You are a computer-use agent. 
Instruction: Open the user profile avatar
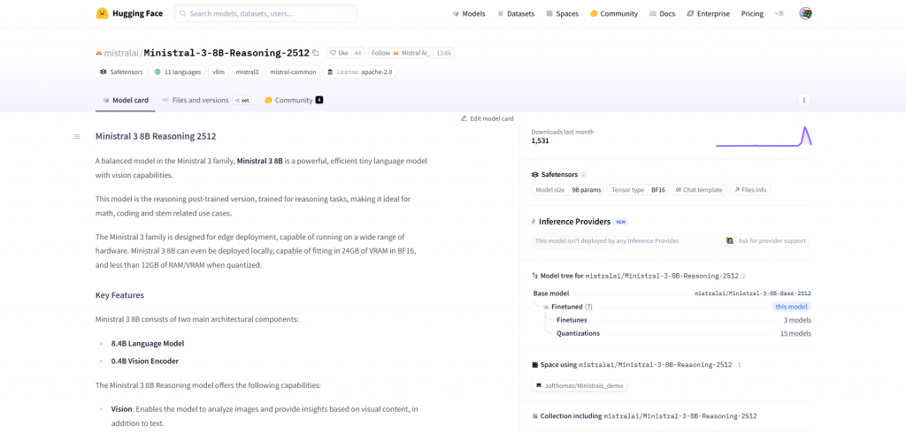pos(805,13)
